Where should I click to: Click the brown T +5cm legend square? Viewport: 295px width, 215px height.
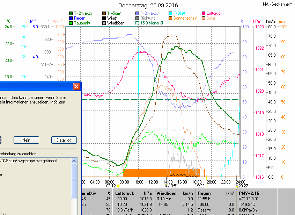(x=104, y=13)
